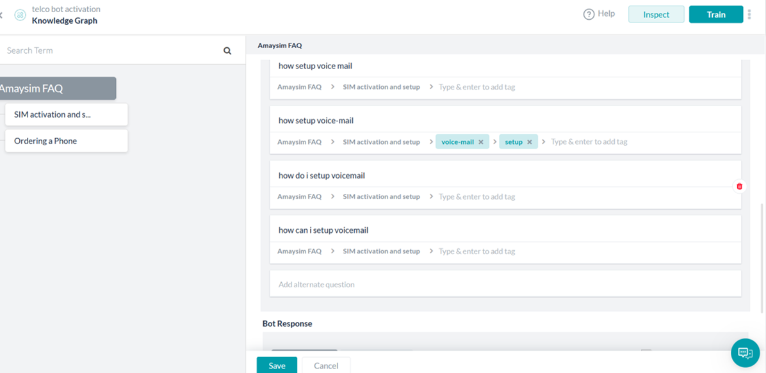Viewport: 766px width, 373px height.
Task: Select the Amaysim FAQ root node
Action: (57, 88)
